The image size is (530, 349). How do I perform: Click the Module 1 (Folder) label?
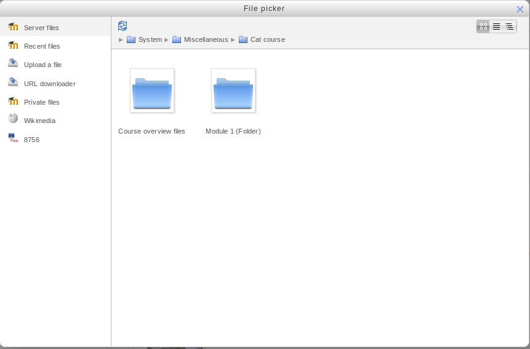(x=233, y=131)
